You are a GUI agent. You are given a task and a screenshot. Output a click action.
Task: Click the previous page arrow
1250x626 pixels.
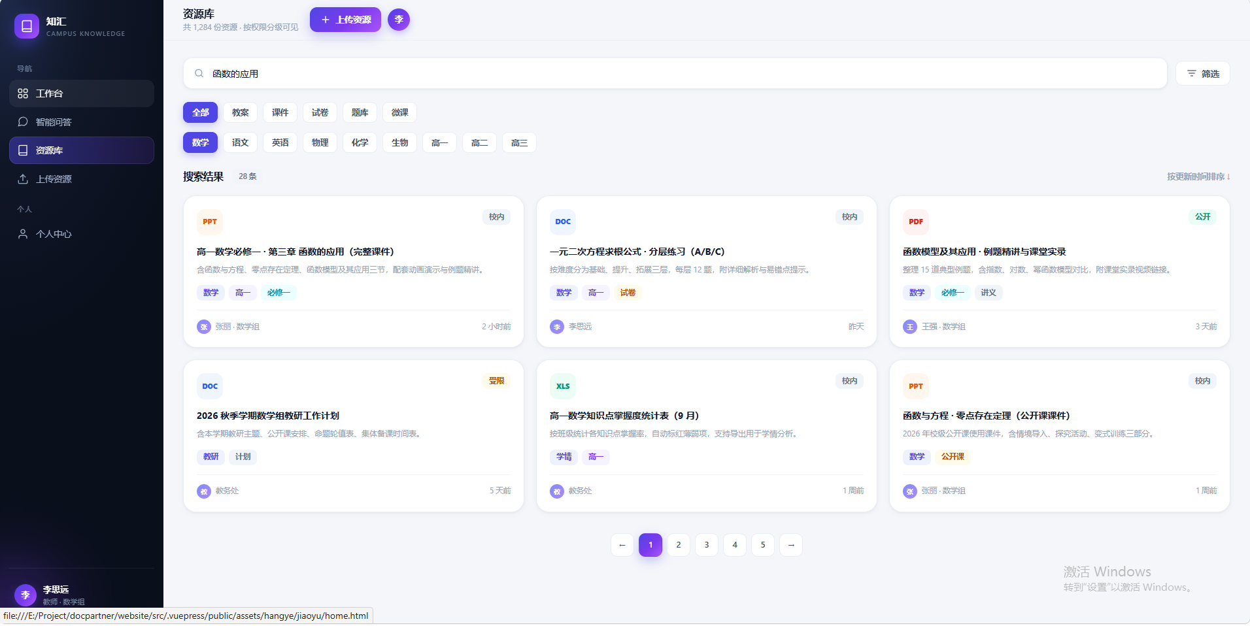[x=622, y=545]
